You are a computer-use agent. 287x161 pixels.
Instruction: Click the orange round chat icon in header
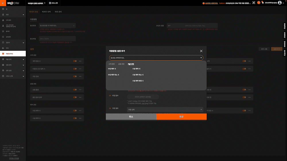[259, 3]
